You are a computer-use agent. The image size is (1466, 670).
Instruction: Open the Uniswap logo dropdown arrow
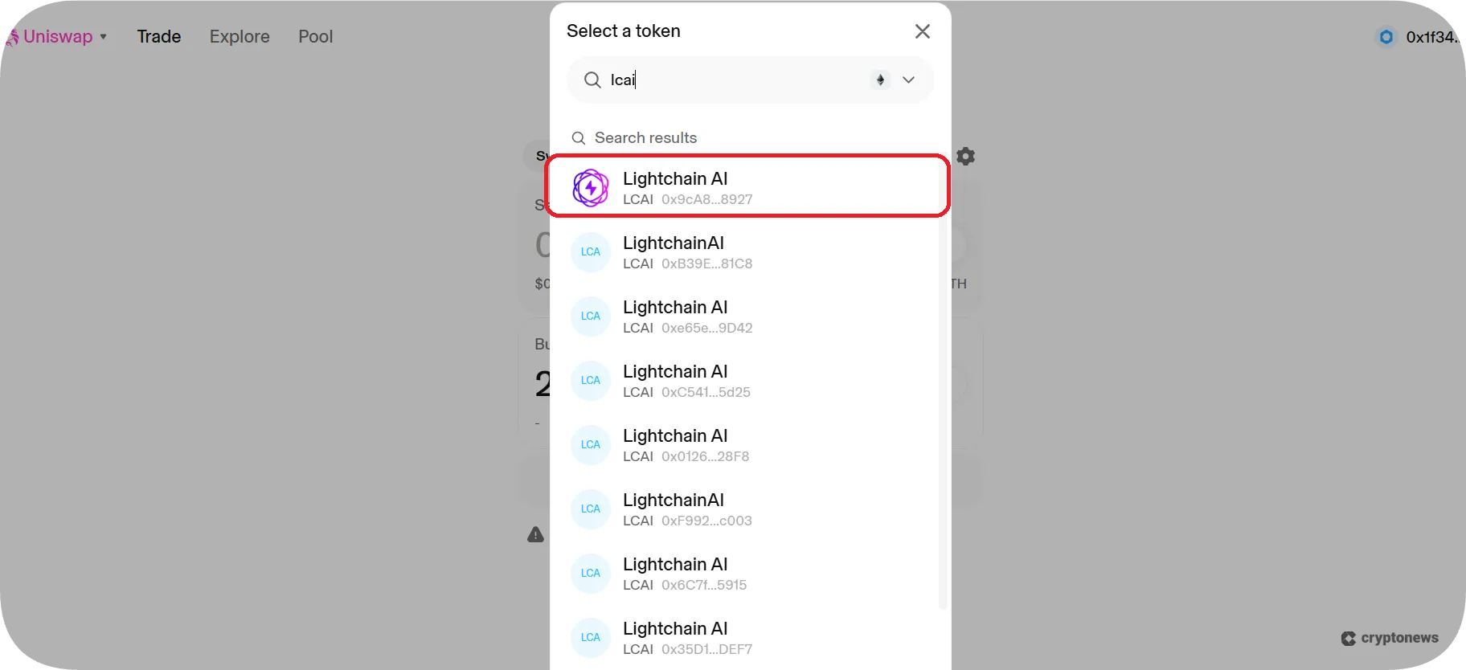[104, 37]
